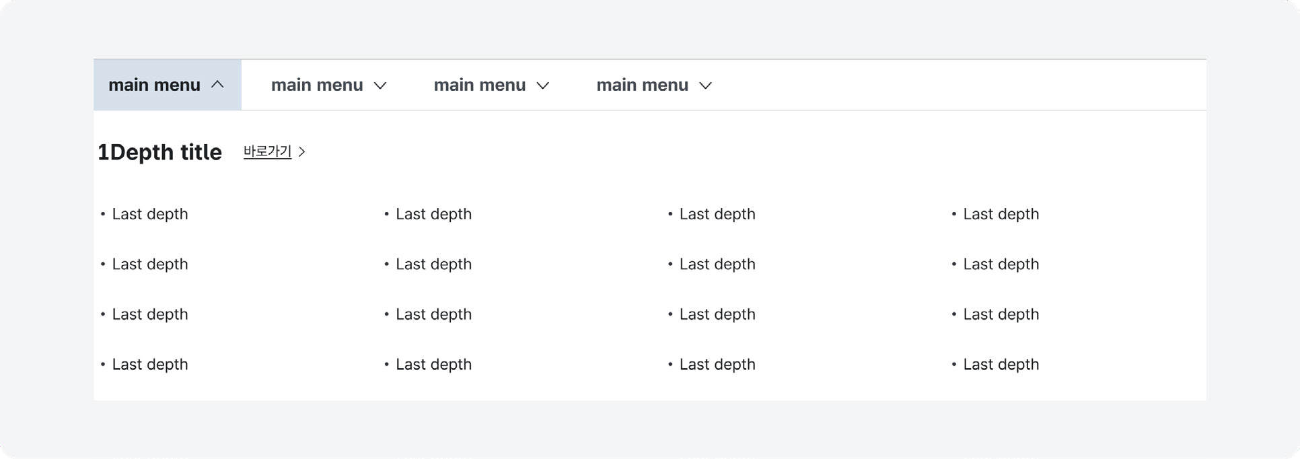Open third-row Last depth in third column

click(x=717, y=314)
